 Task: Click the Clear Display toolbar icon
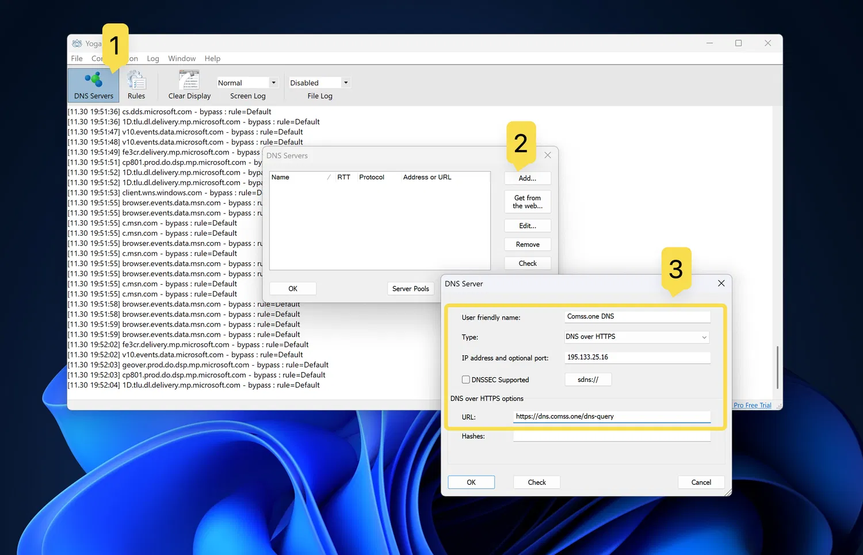coord(189,85)
